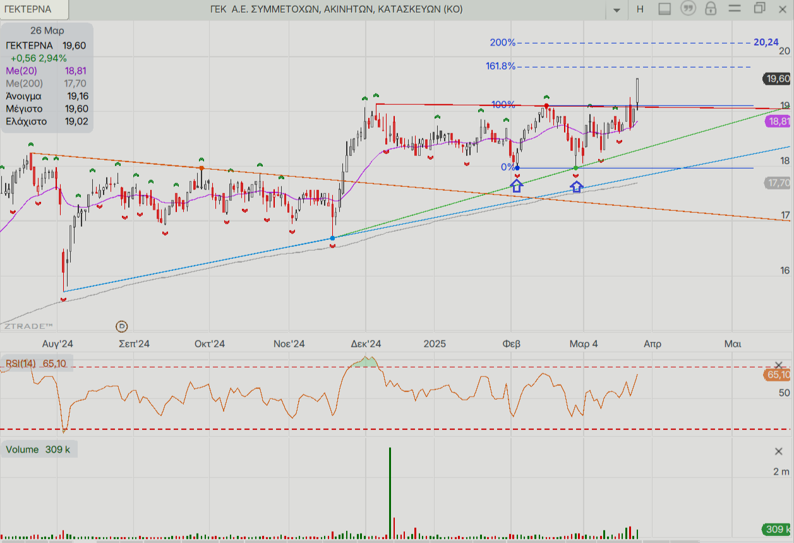Select the H timeframe button

point(640,9)
